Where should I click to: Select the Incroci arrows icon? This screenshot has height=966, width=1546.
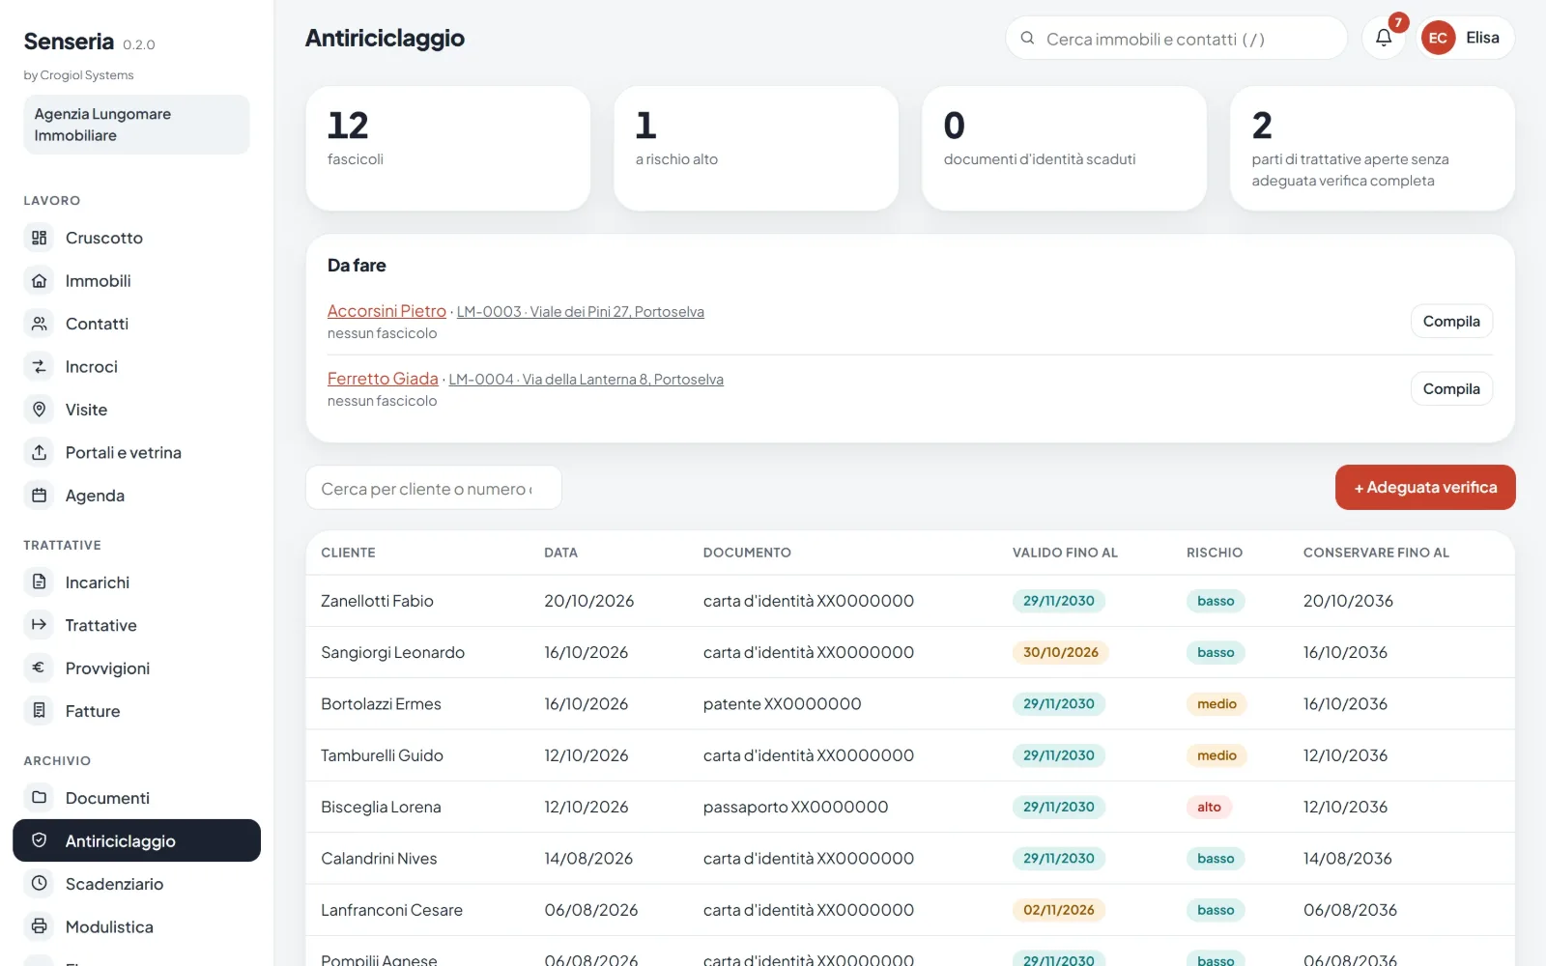point(39,367)
